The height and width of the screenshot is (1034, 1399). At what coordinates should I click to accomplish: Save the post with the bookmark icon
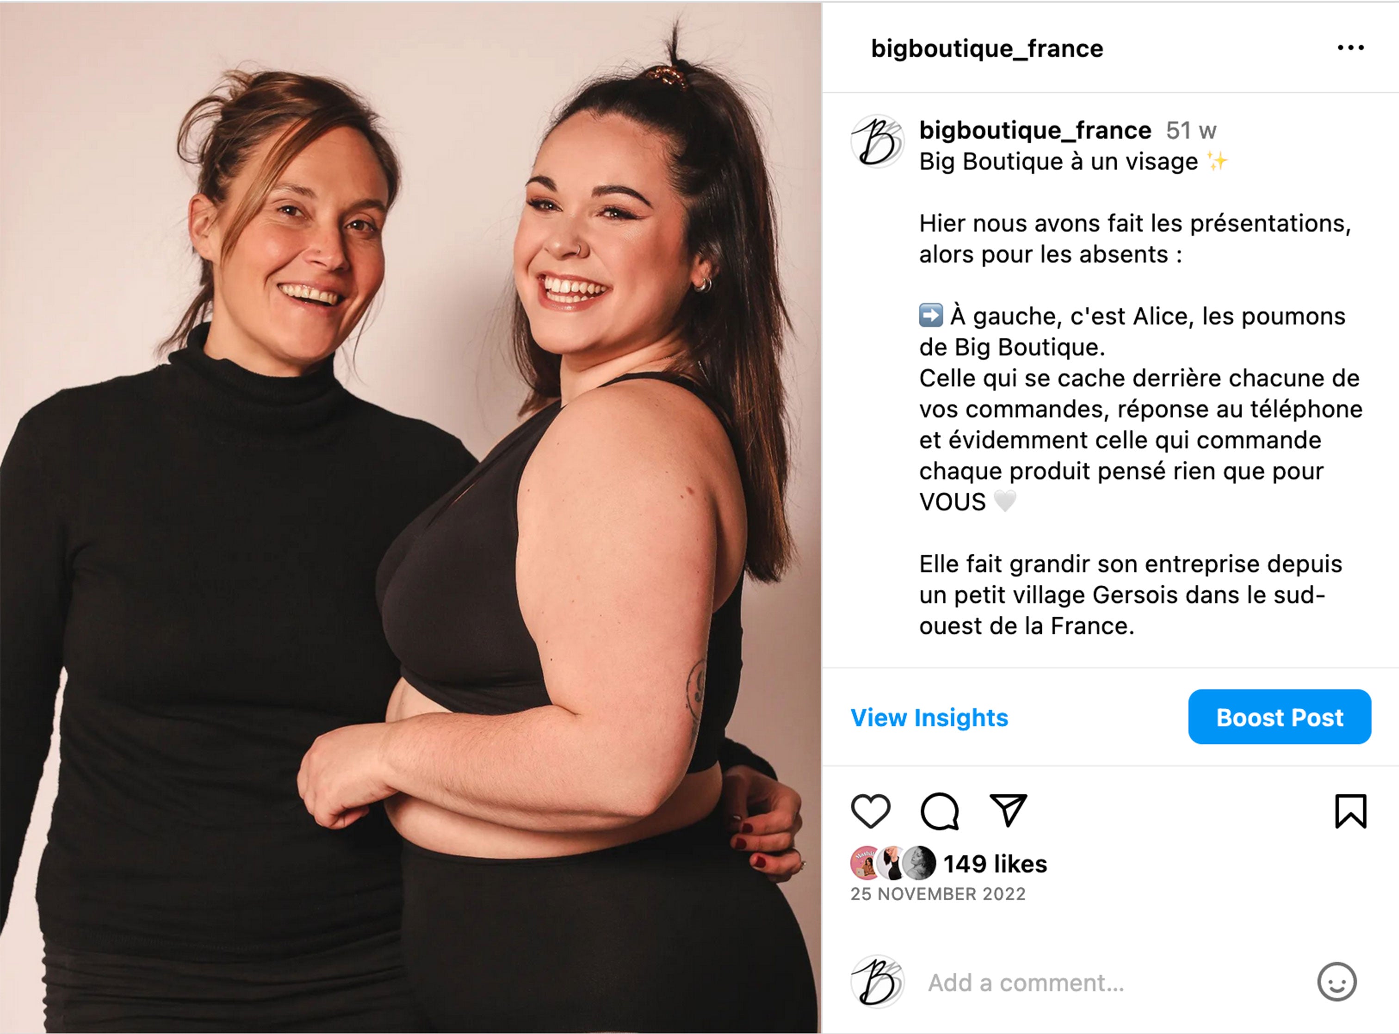click(1350, 811)
